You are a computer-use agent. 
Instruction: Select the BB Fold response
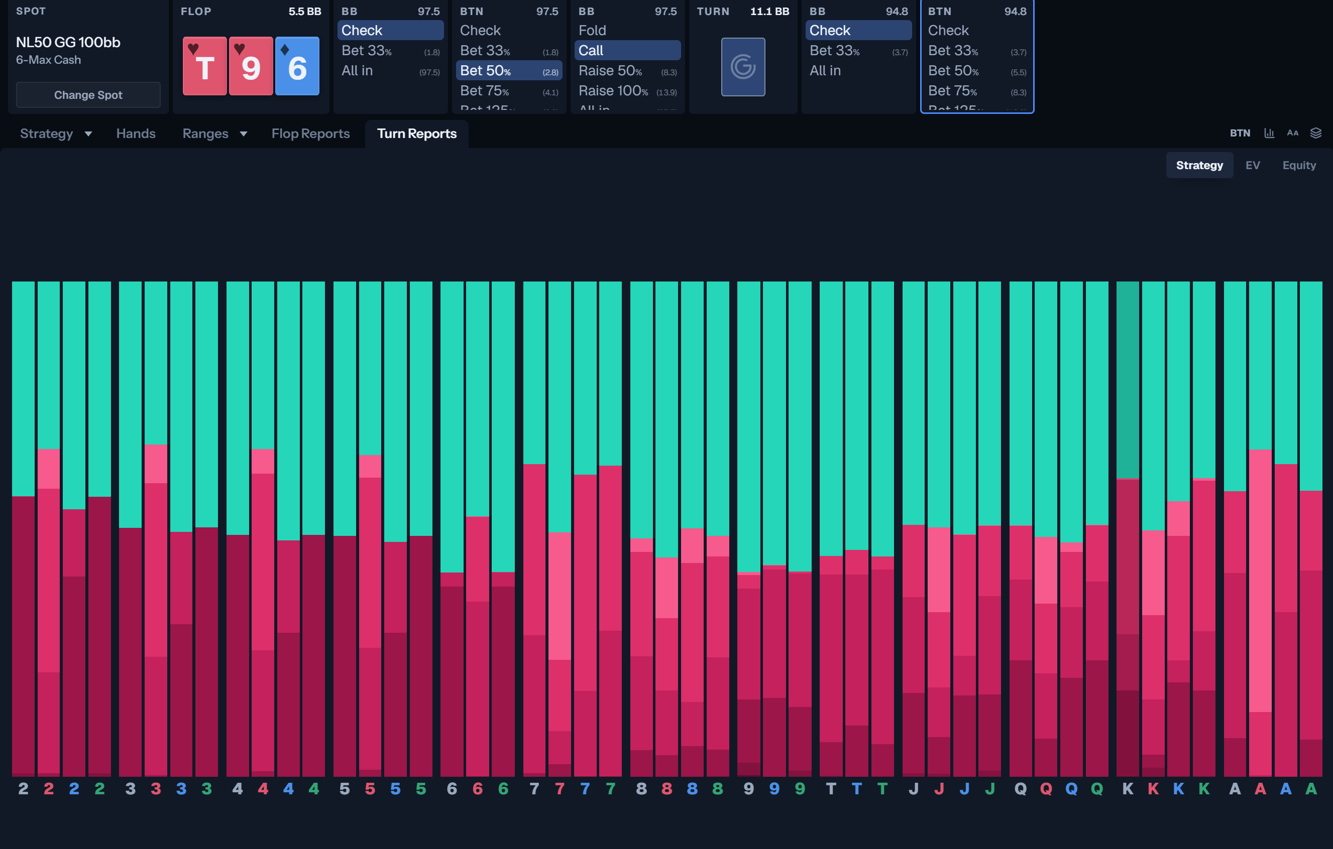click(627, 30)
